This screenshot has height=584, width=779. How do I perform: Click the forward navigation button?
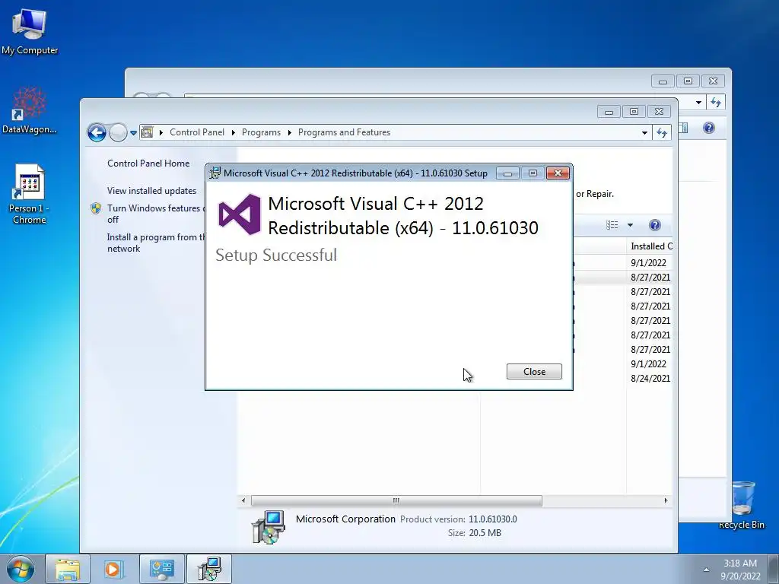coord(118,132)
